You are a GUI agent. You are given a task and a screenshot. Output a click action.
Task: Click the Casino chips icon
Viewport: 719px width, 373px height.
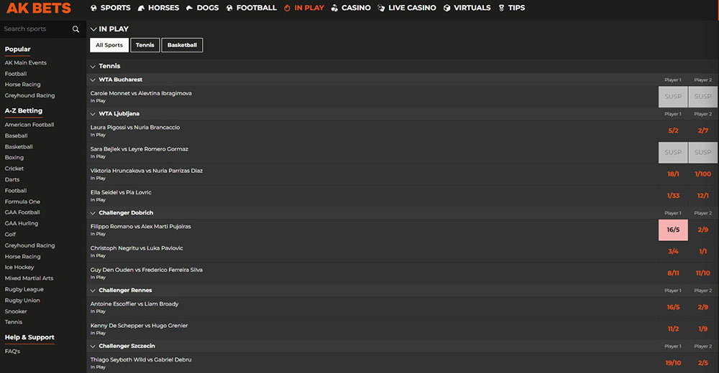(x=334, y=8)
